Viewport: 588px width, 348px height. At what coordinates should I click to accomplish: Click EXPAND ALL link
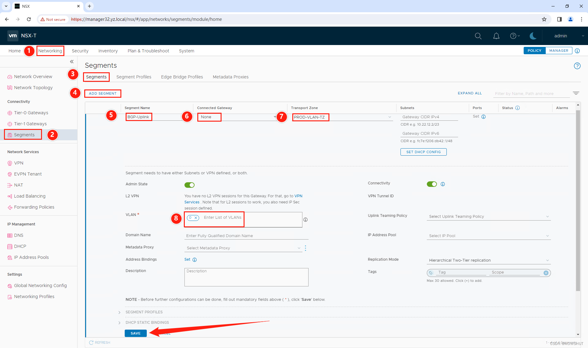click(x=470, y=93)
